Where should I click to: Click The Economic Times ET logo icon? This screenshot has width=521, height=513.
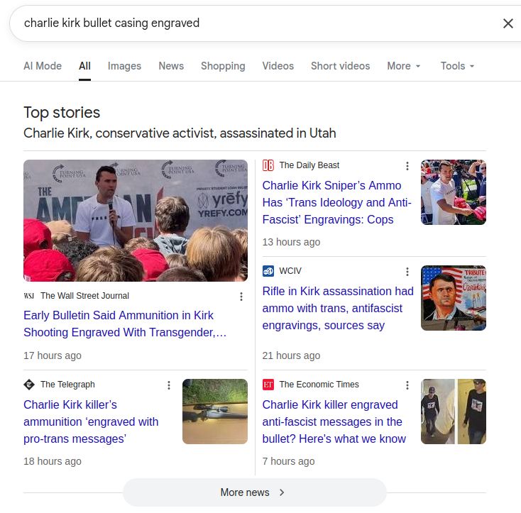point(268,384)
